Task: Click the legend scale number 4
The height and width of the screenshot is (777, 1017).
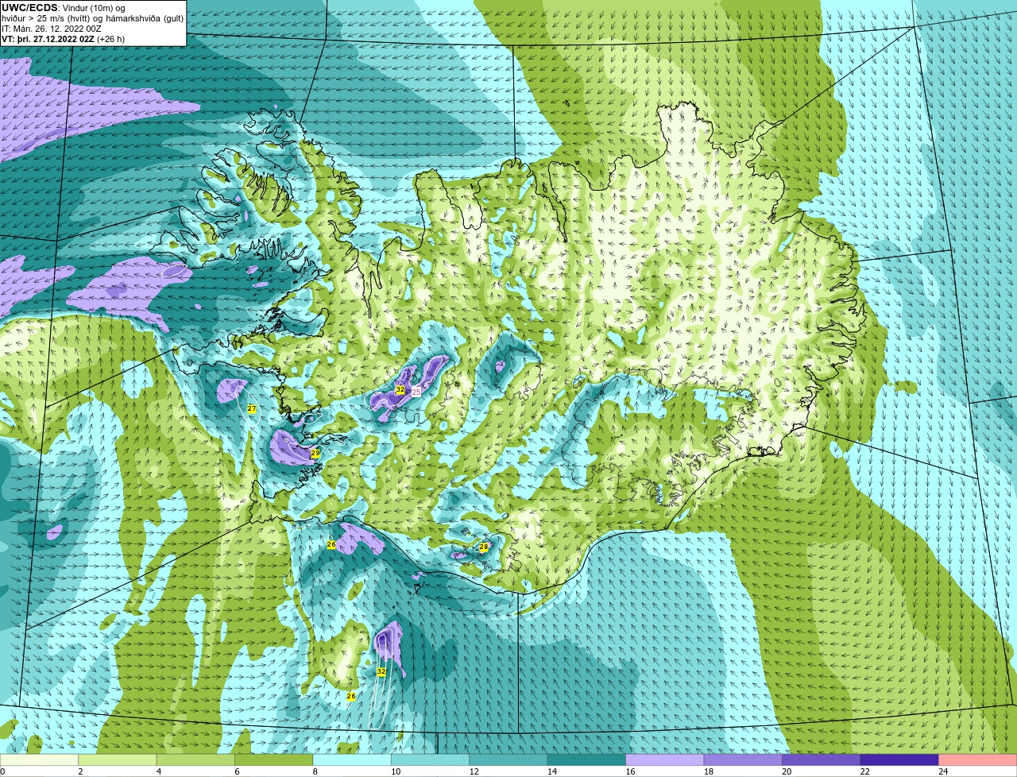Action: pyautogui.click(x=158, y=771)
